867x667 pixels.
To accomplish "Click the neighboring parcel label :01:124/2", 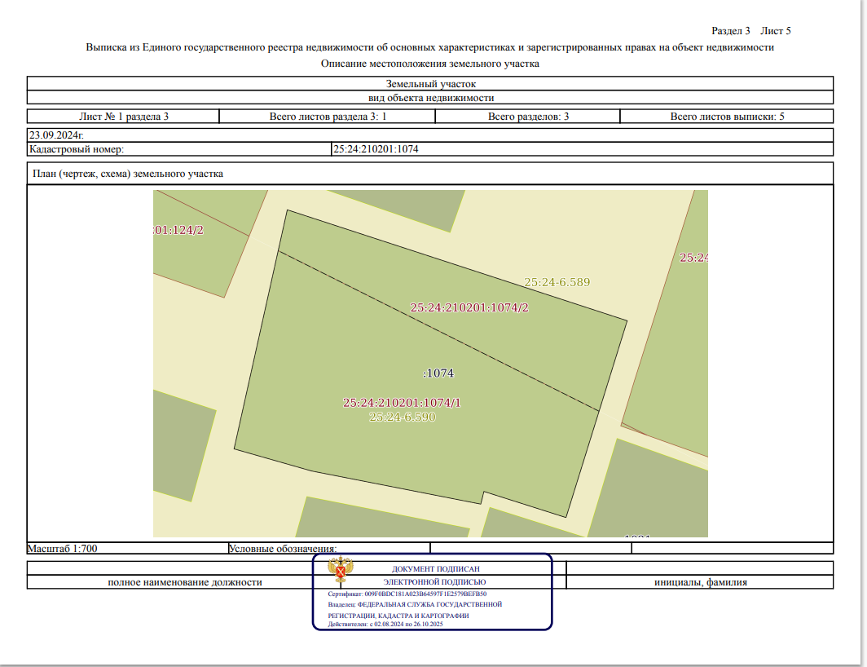I will click(178, 230).
